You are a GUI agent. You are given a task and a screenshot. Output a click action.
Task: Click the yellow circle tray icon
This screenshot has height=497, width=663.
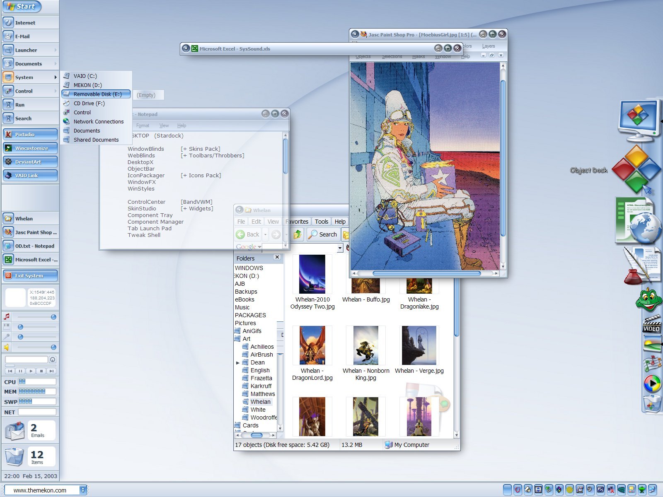[569, 490]
